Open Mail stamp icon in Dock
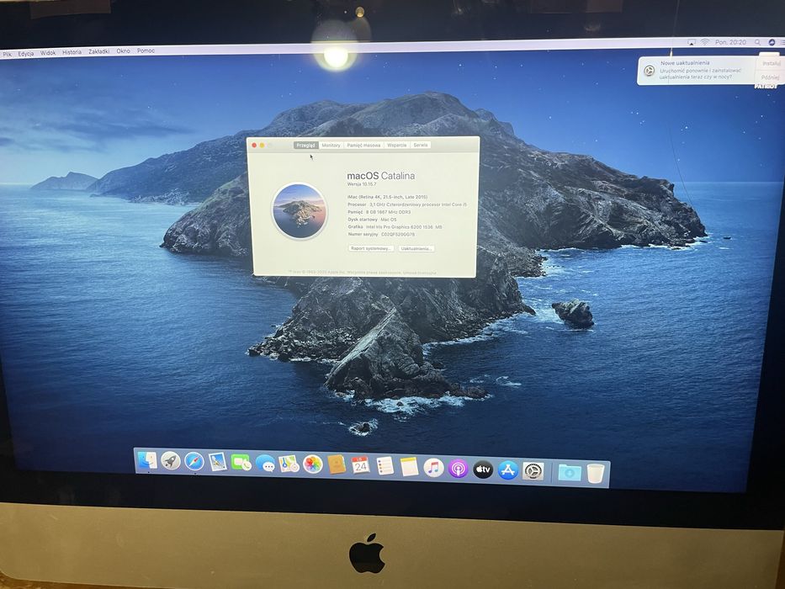The height and width of the screenshot is (589, 785). click(x=218, y=462)
